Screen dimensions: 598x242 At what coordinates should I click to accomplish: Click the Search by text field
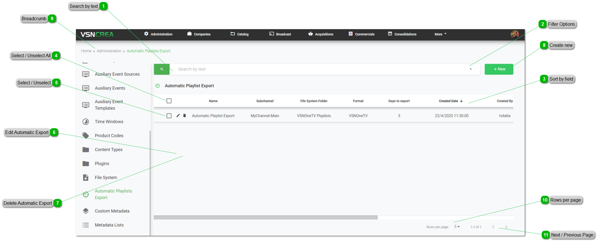(317, 69)
